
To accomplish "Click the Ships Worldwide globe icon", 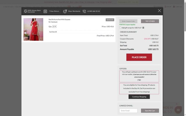I will [x=65, y=11].
